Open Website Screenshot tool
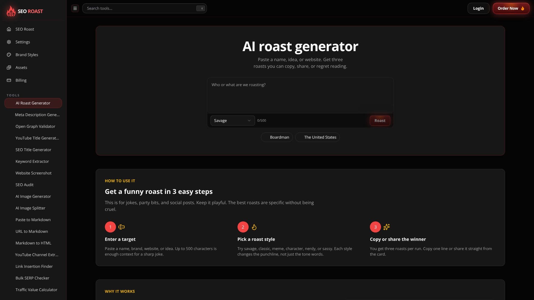534x300 pixels. tap(33, 173)
